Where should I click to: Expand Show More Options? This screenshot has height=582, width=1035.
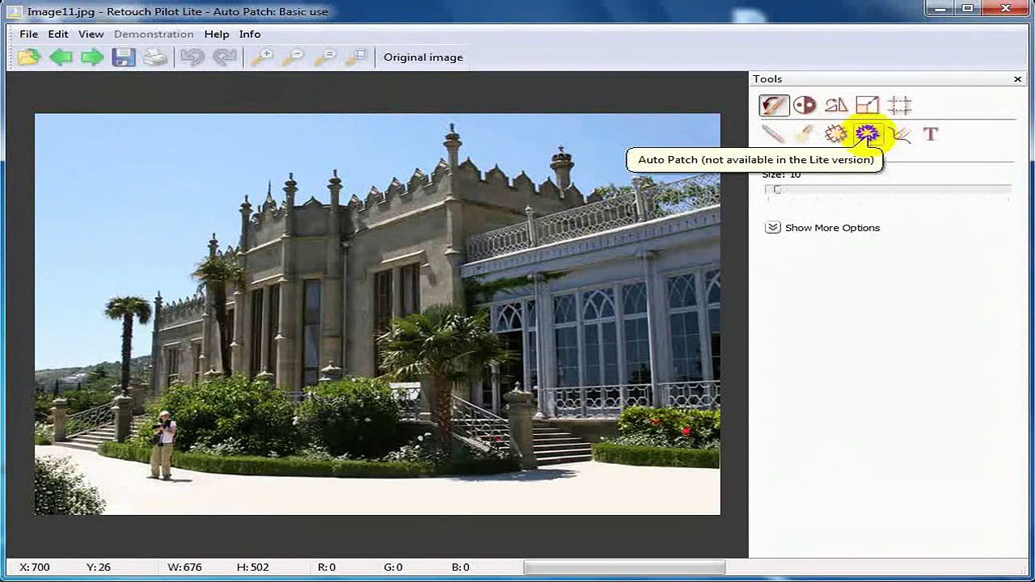click(x=773, y=228)
